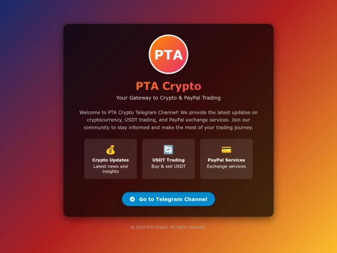Select the USDT Trading feature card
This screenshot has width=337, height=253.
tap(168, 159)
